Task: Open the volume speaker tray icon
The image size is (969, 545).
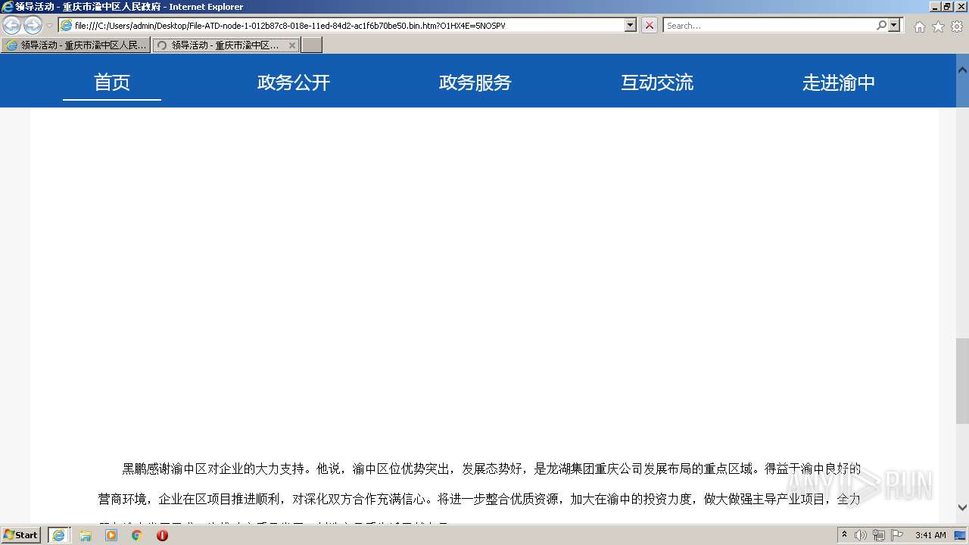Action: [861, 535]
